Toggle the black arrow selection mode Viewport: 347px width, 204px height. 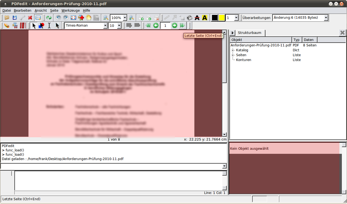(34, 25)
